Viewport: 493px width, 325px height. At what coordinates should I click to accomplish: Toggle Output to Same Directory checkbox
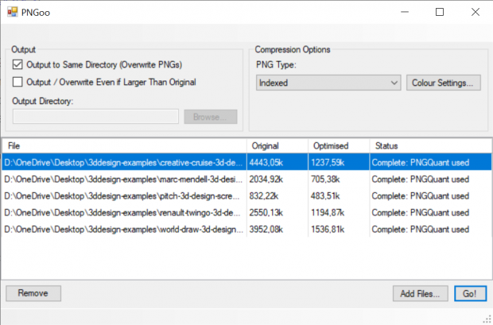19,65
